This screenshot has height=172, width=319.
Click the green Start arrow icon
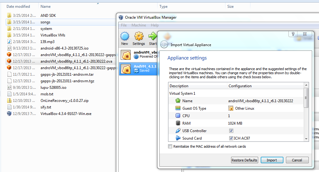(x=152, y=36)
